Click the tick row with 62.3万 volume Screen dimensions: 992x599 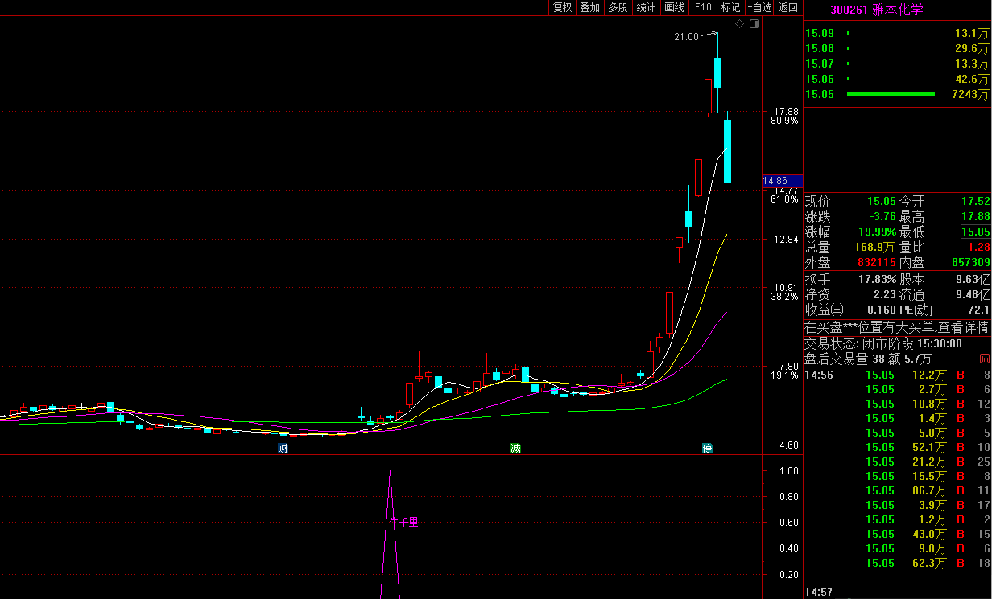(x=898, y=563)
